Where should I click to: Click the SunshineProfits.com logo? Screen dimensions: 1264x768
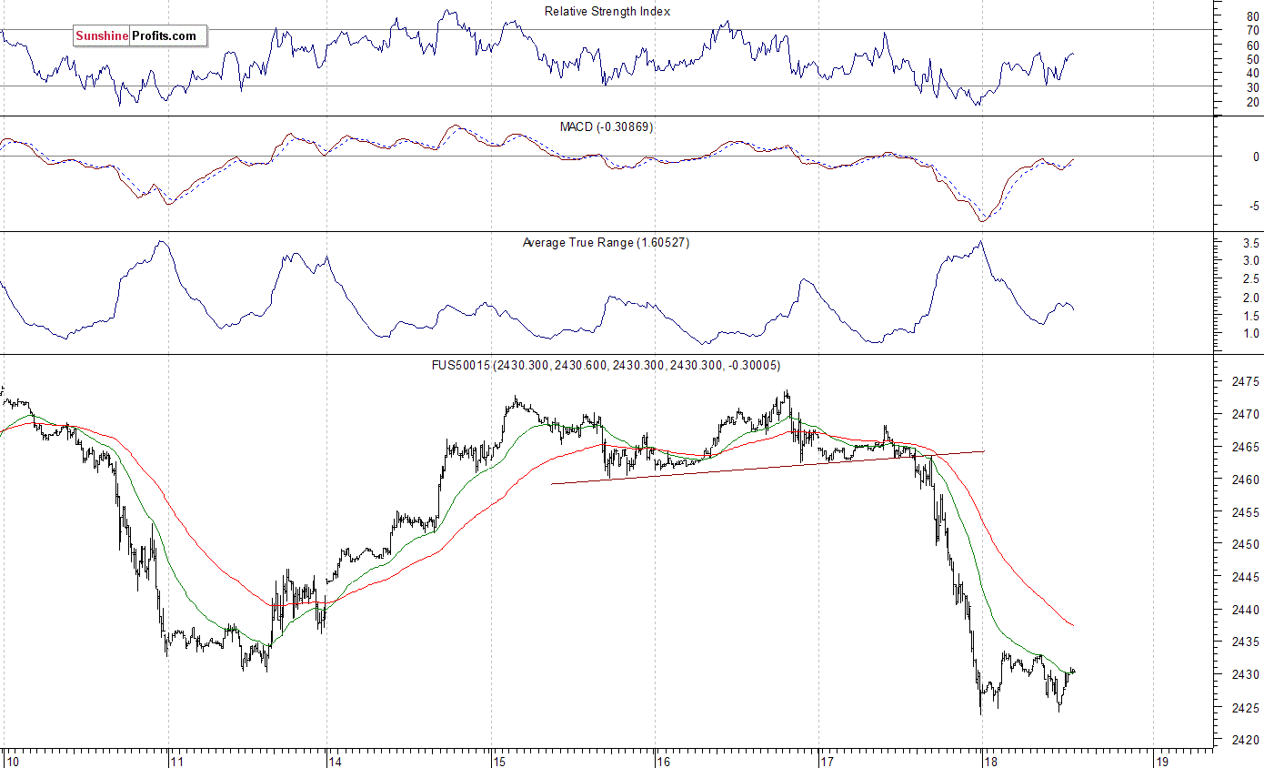coord(140,36)
